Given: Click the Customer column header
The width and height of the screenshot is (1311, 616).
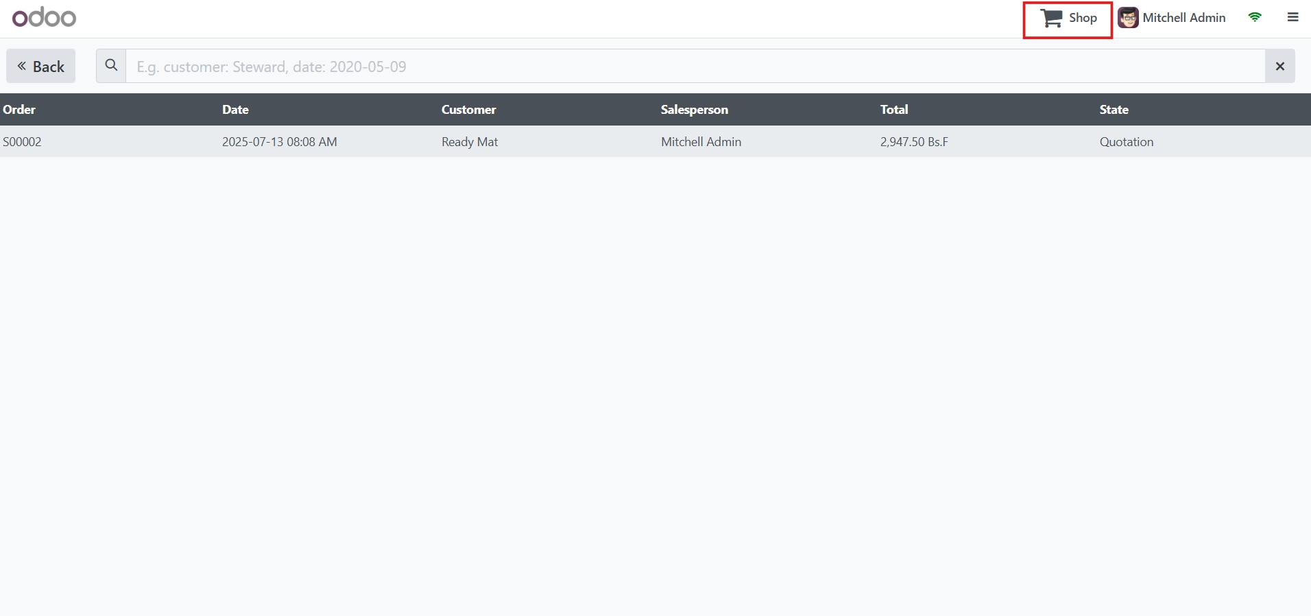Looking at the screenshot, I should point(468,110).
